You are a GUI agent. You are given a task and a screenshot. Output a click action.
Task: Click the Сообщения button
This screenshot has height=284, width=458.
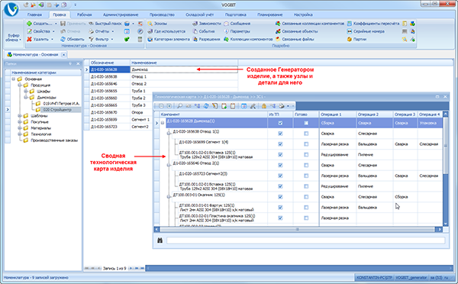point(237,24)
